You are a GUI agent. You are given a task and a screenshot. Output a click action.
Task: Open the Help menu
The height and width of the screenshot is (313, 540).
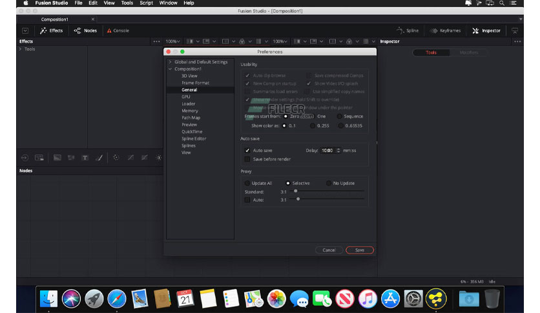point(189,3)
